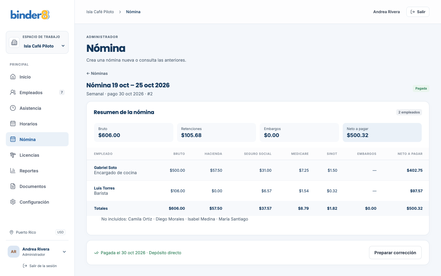Click the Reportes chart icon
This screenshot has height=276, width=441.
(x=13, y=171)
